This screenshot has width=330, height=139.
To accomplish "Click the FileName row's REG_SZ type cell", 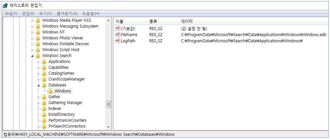I will point(156,34).
